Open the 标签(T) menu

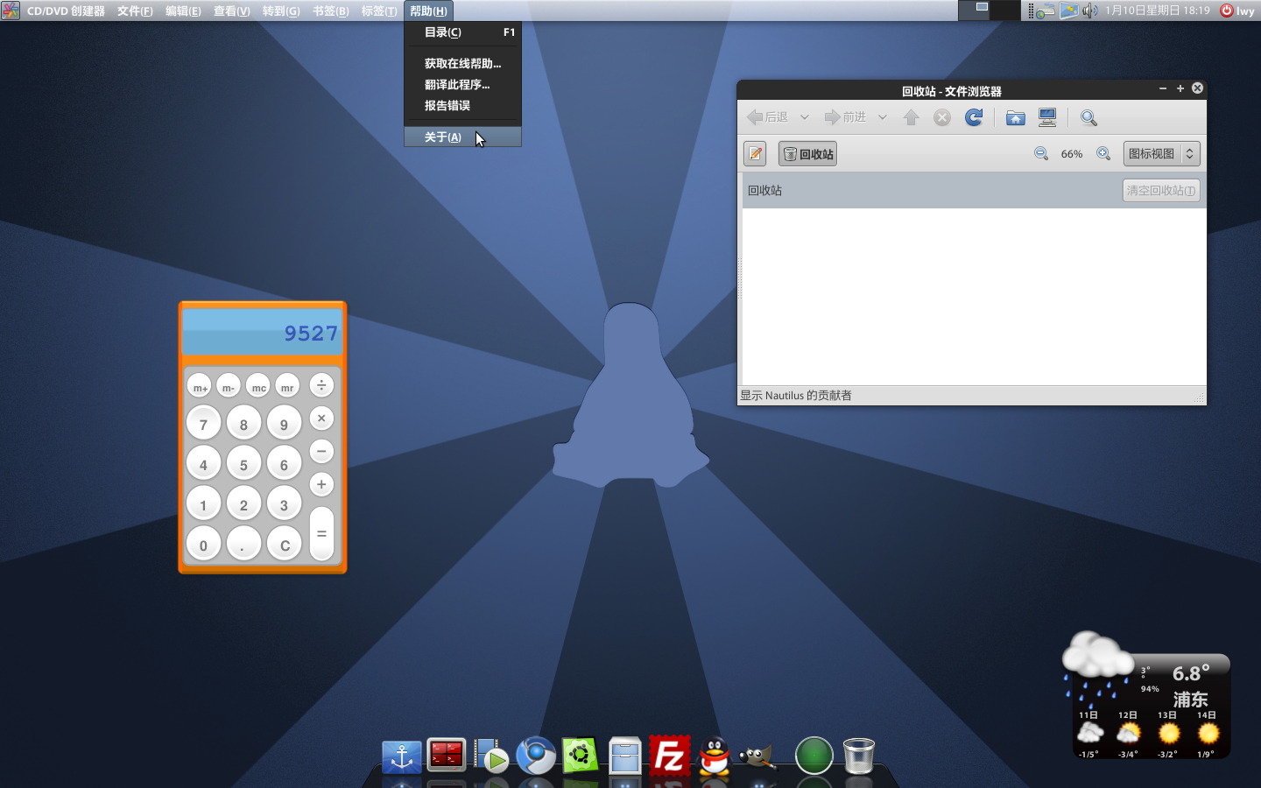pyautogui.click(x=379, y=11)
